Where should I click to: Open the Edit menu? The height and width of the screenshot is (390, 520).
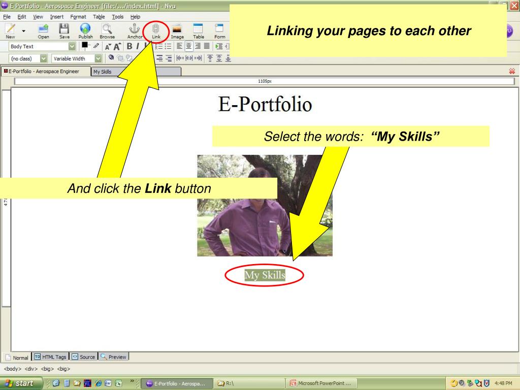click(x=22, y=17)
